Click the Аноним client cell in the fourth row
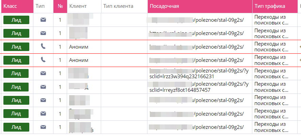The height and width of the screenshot is (136, 301). coord(79,60)
